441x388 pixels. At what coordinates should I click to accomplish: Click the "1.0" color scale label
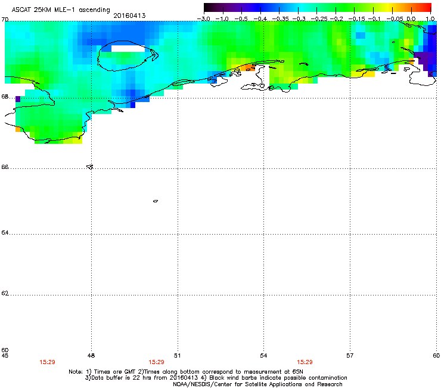click(430, 19)
